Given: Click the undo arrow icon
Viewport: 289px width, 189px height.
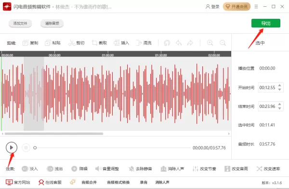Looking at the screenshot, I should [179, 43].
